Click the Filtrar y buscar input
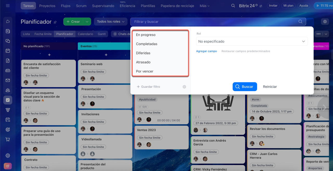The height and width of the screenshot is (171, 333). click(x=213, y=22)
